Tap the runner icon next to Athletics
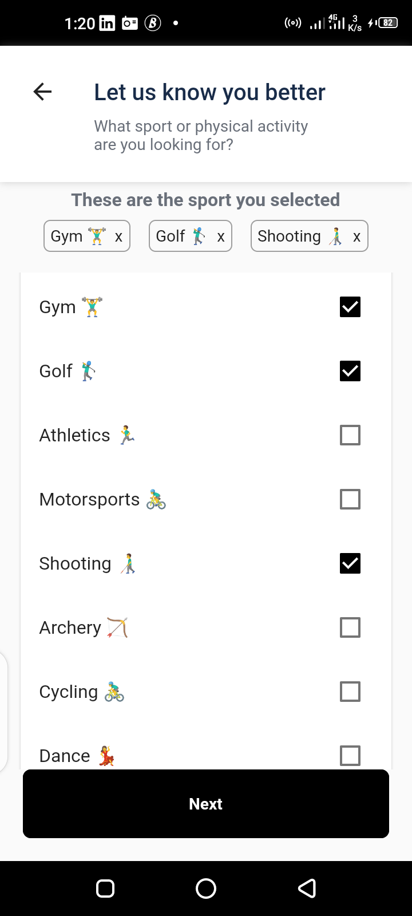The image size is (412, 916). click(127, 435)
